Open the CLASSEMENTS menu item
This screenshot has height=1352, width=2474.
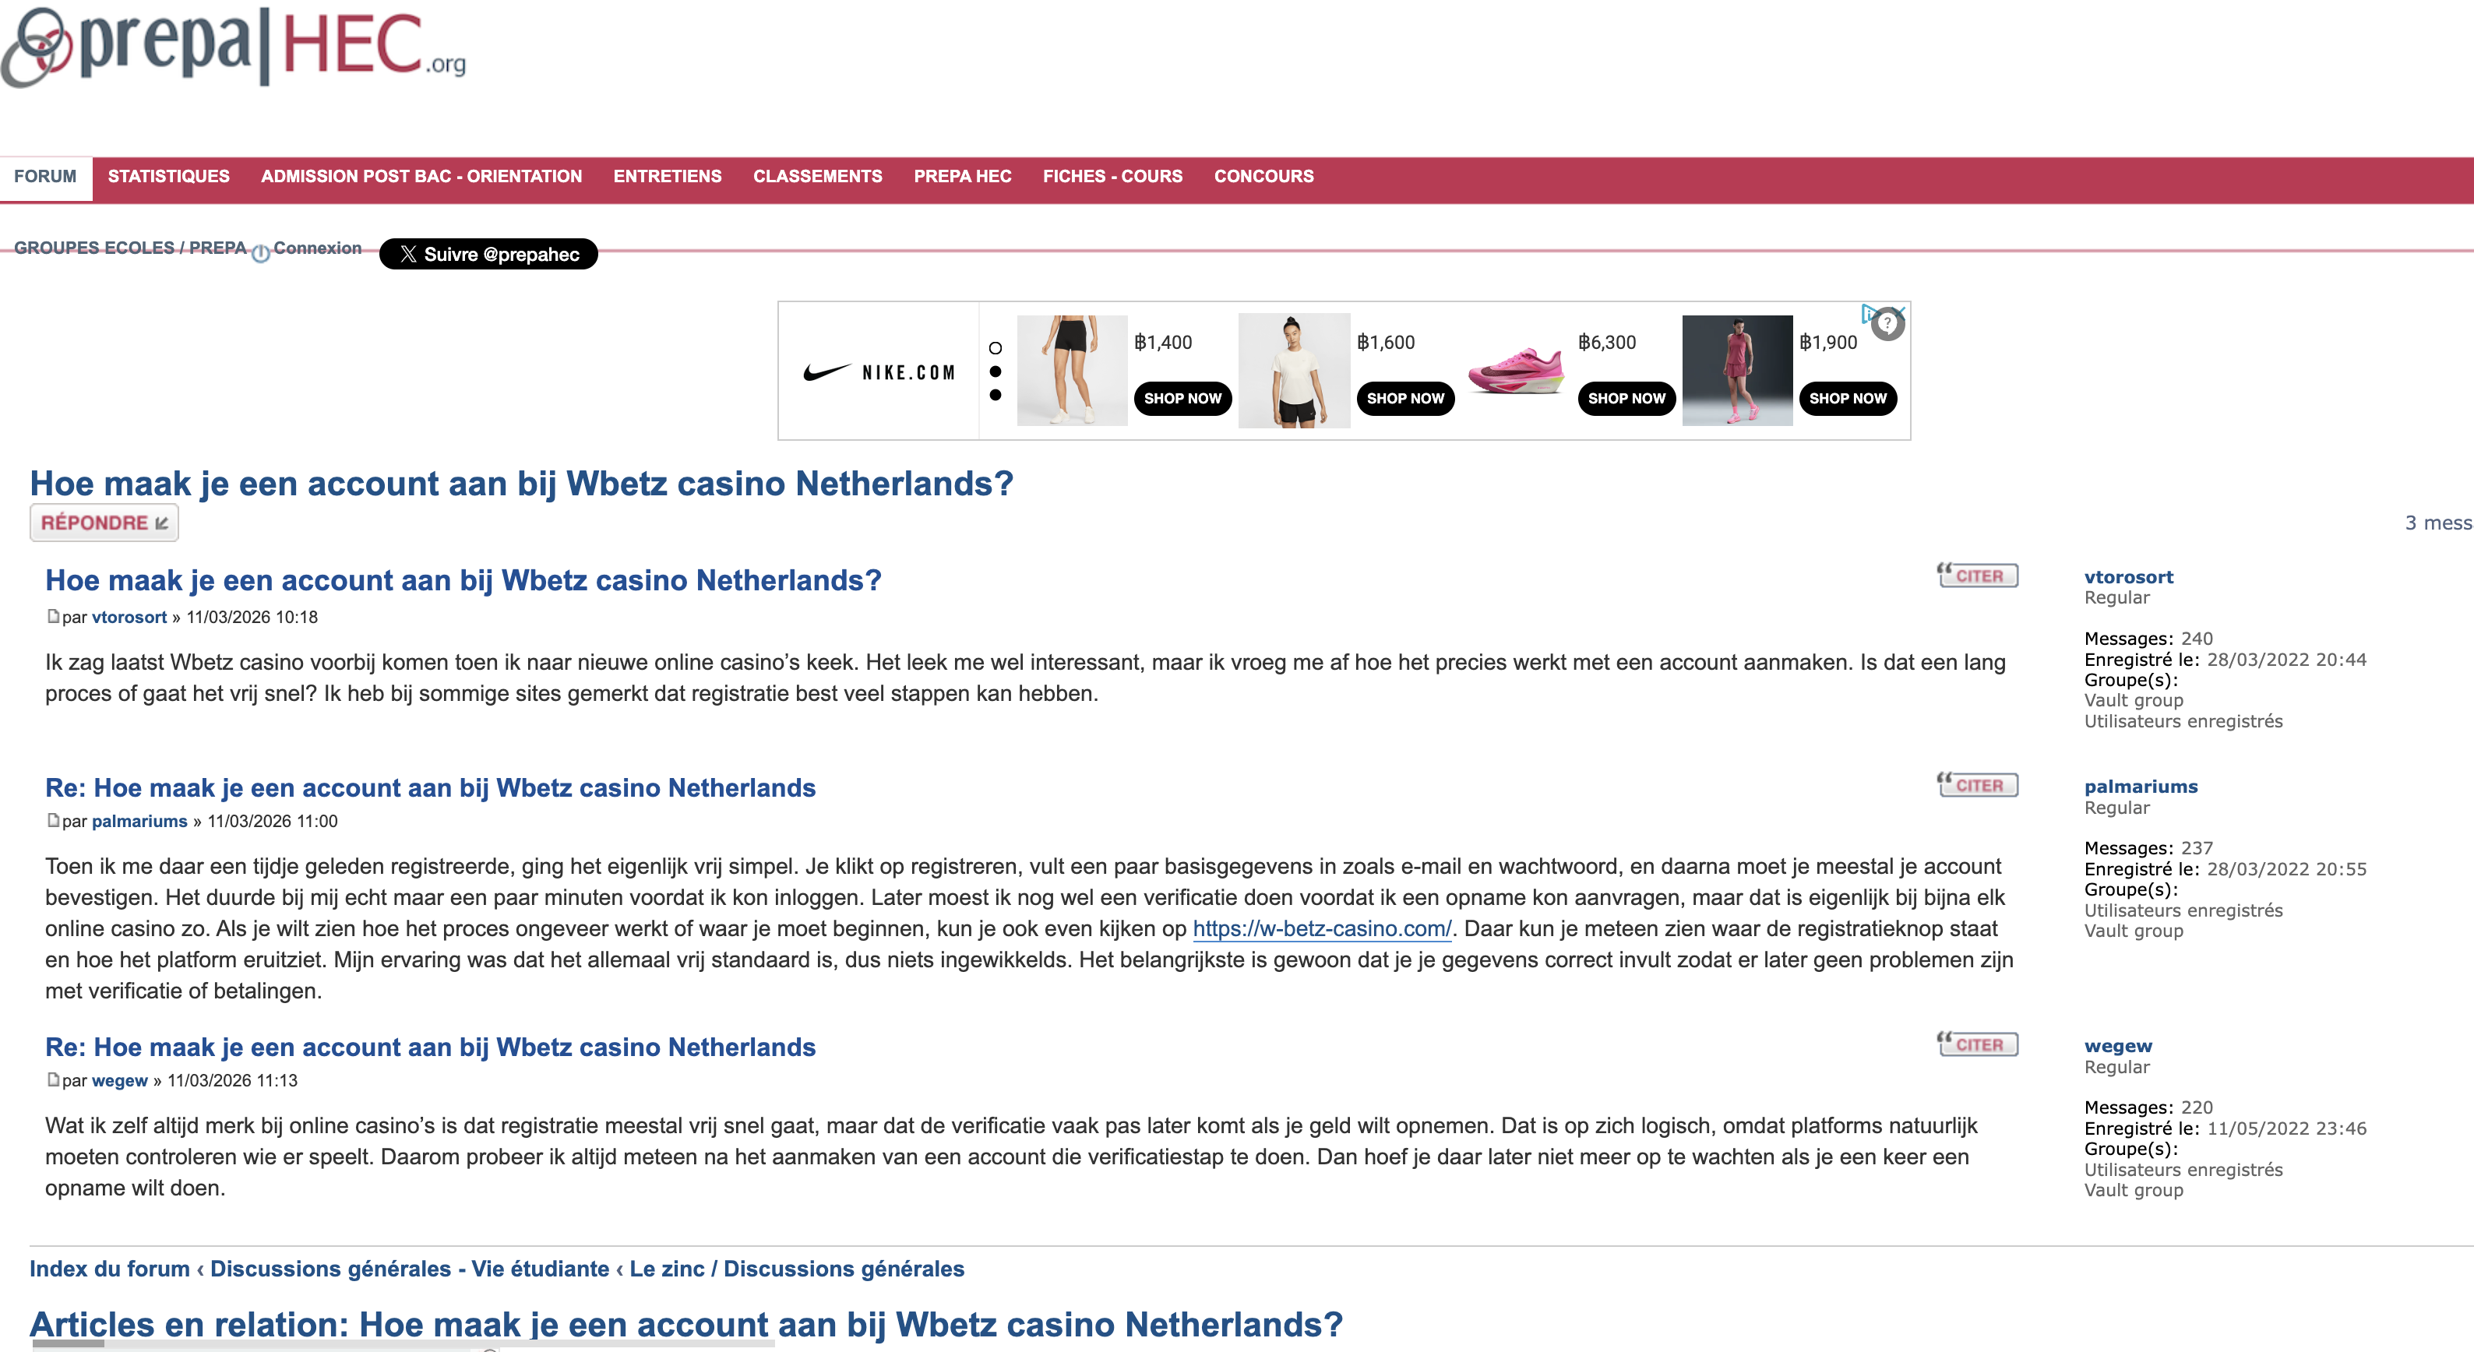click(817, 177)
